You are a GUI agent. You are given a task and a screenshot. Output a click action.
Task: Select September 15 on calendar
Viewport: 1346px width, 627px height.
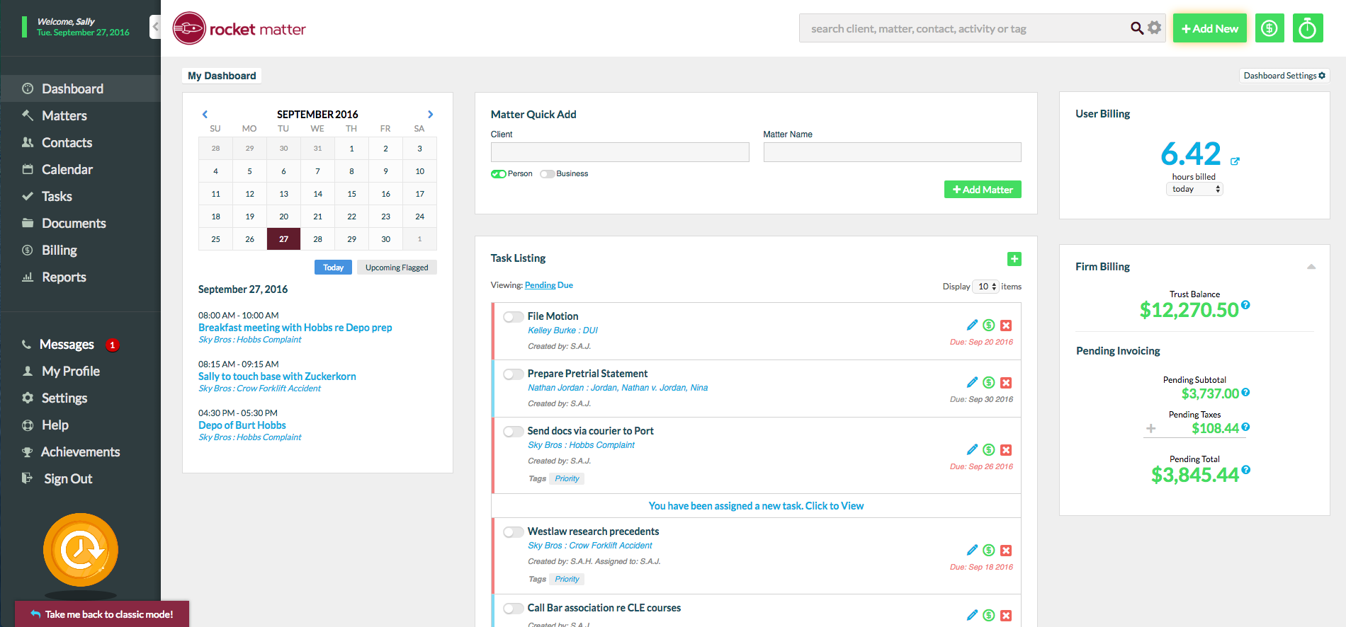click(x=351, y=194)
